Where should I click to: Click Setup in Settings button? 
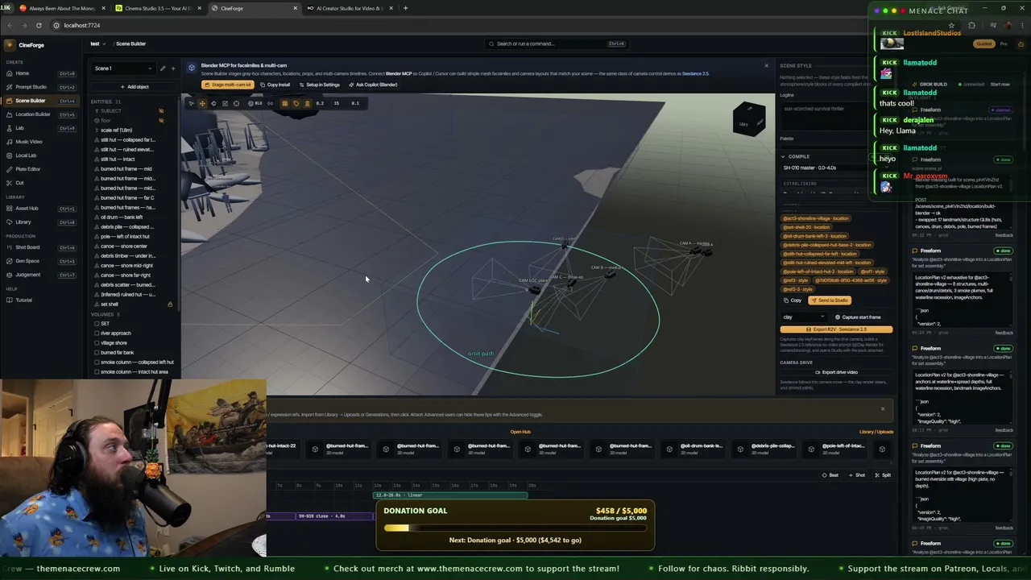[x=320, y=85]
